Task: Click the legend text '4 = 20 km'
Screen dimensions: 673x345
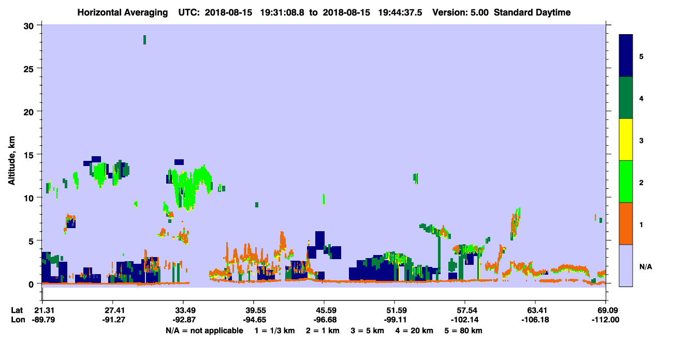Action: [415, 331]
